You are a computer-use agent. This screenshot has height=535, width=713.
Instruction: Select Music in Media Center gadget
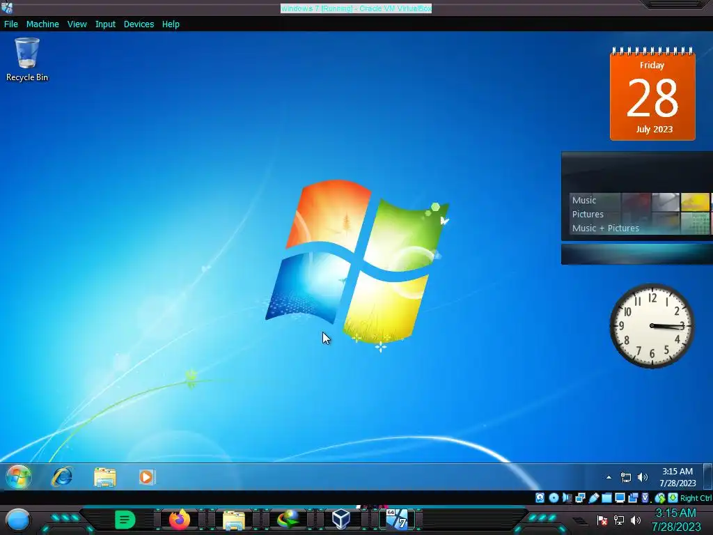click(584, 200)
